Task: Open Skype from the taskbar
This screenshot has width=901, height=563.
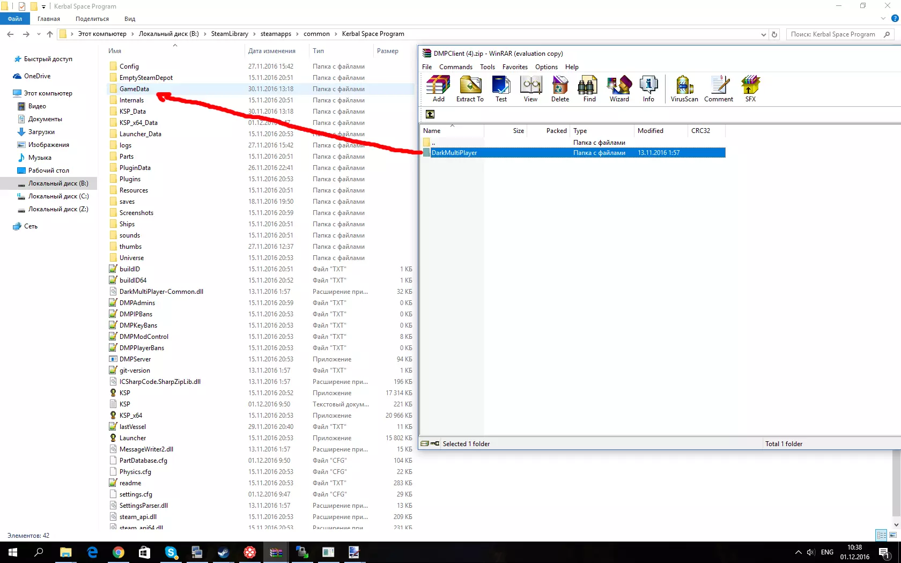Action: click(x=171, y=552)
